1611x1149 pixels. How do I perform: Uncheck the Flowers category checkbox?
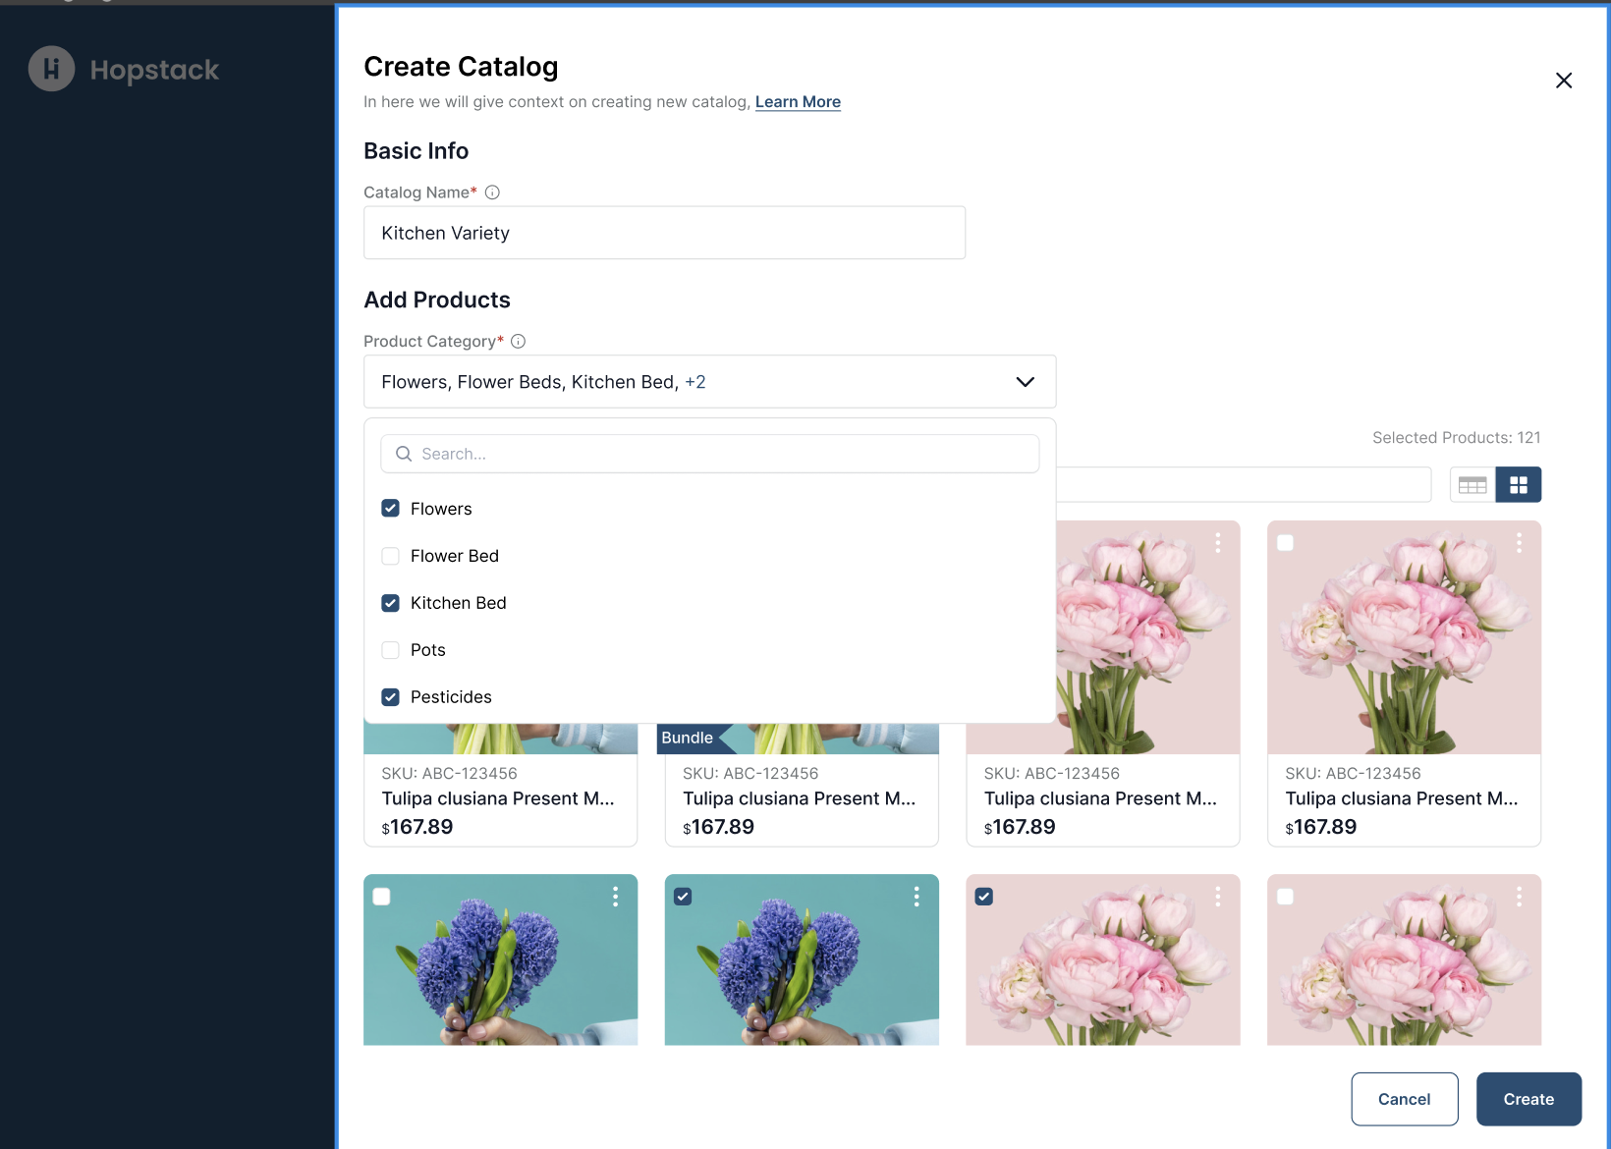click(391, 509)
